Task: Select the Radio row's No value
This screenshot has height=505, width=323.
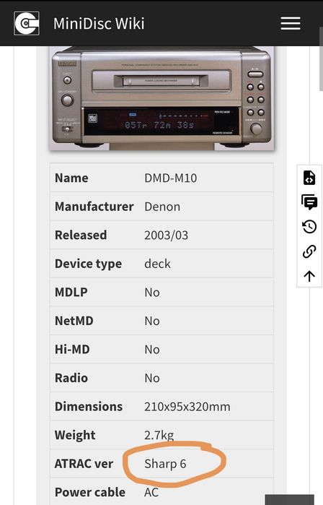Action: coord(152,378)
